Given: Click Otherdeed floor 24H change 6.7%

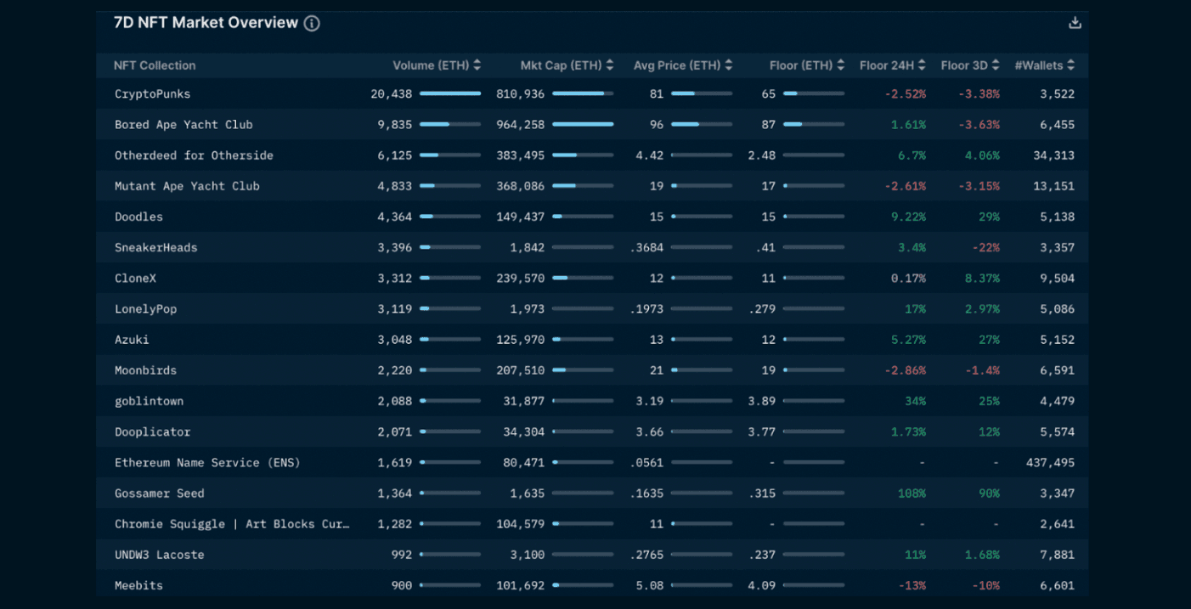Looking at the screenshot, I should [x=912, y=155].
